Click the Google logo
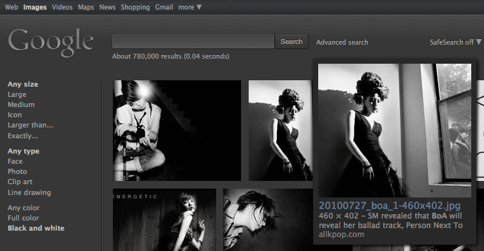Image resolution: width=484 pixels, height=251 pixels. (50, 43)
